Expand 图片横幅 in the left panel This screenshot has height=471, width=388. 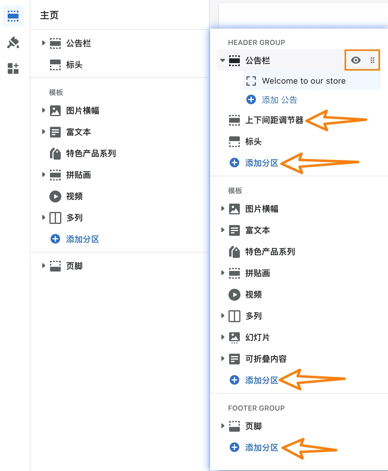click(43, 110)
